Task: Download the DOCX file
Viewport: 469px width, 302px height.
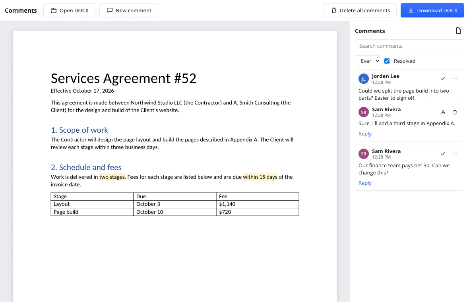Action: [432, 10]
